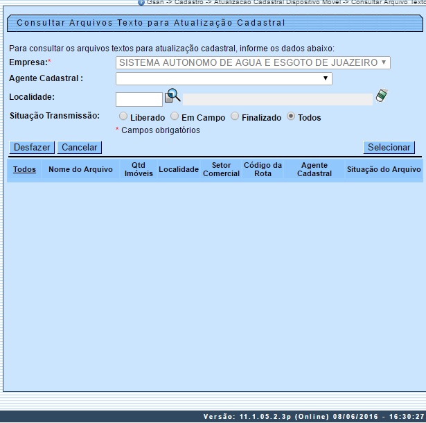Select the Em Campo radio option
Screen dimensions: 426x423
tap(175, 116)
